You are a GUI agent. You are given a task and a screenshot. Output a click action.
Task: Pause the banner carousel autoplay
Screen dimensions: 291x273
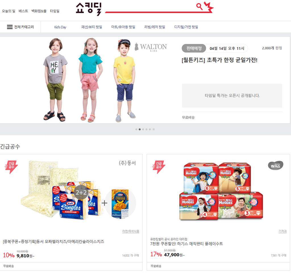[153, 129]
